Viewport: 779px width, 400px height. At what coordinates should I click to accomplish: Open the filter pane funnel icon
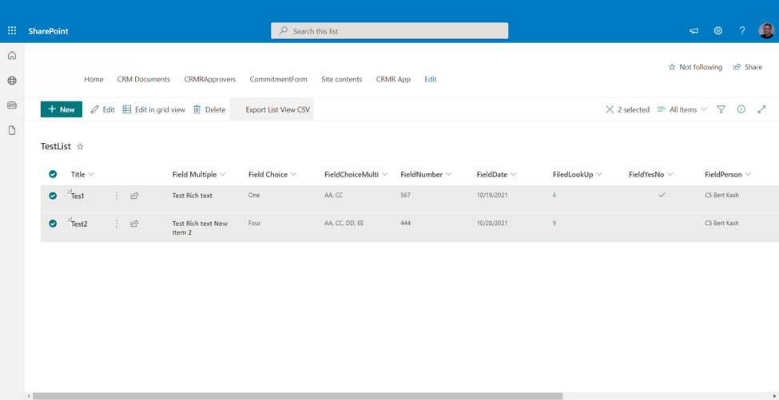[x=721, y=109]
